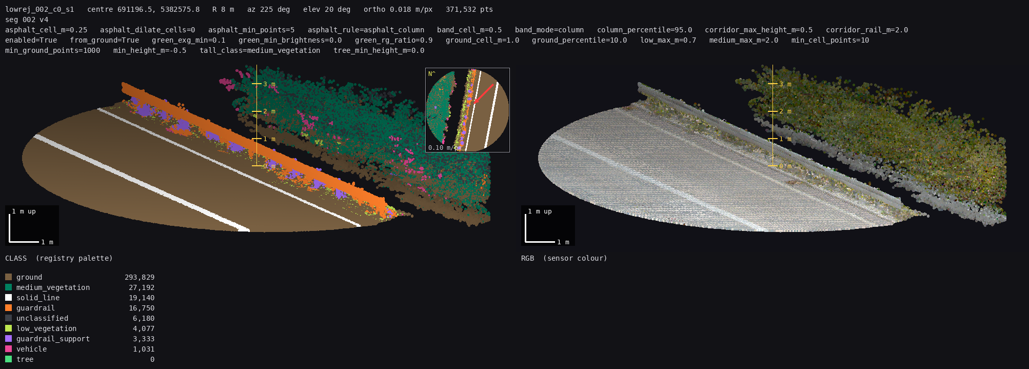Click the right panel 1 m scale box
Viewport: 1029px width, 369px height.
[548, 226]
